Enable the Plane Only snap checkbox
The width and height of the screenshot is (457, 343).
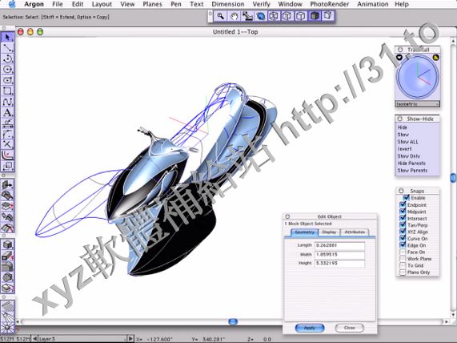[403, 272]
